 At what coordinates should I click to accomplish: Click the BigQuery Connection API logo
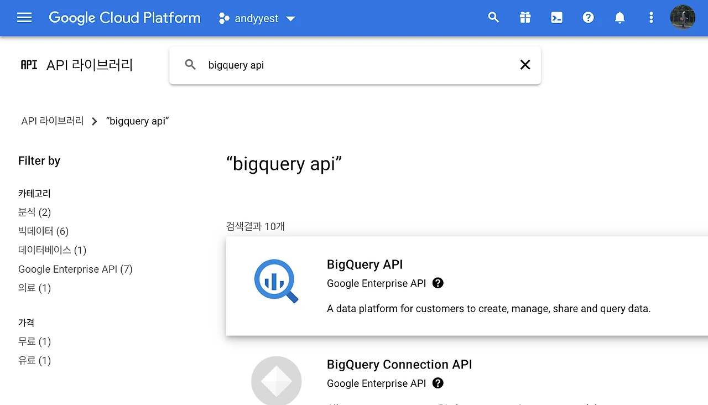coord(276,381)
